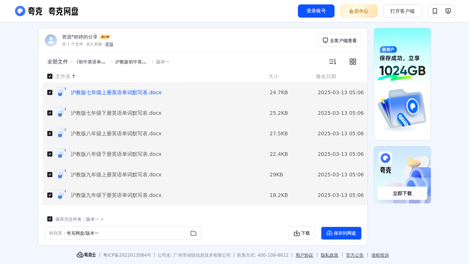
Task: Click Word icon for 七年级上册 file
Action: (61, 92)
